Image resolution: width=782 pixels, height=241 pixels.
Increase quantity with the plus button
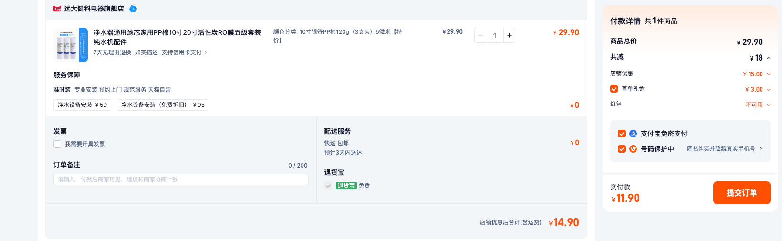(509, 35)
